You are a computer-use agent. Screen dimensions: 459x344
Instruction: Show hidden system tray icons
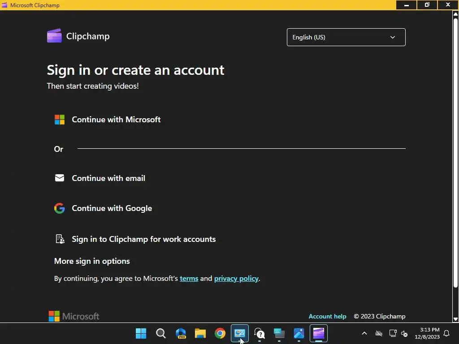click(x=364, y=333)
